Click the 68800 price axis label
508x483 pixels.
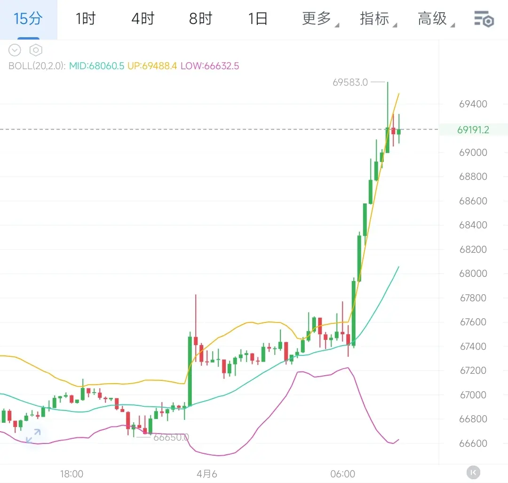pos(473,177)
